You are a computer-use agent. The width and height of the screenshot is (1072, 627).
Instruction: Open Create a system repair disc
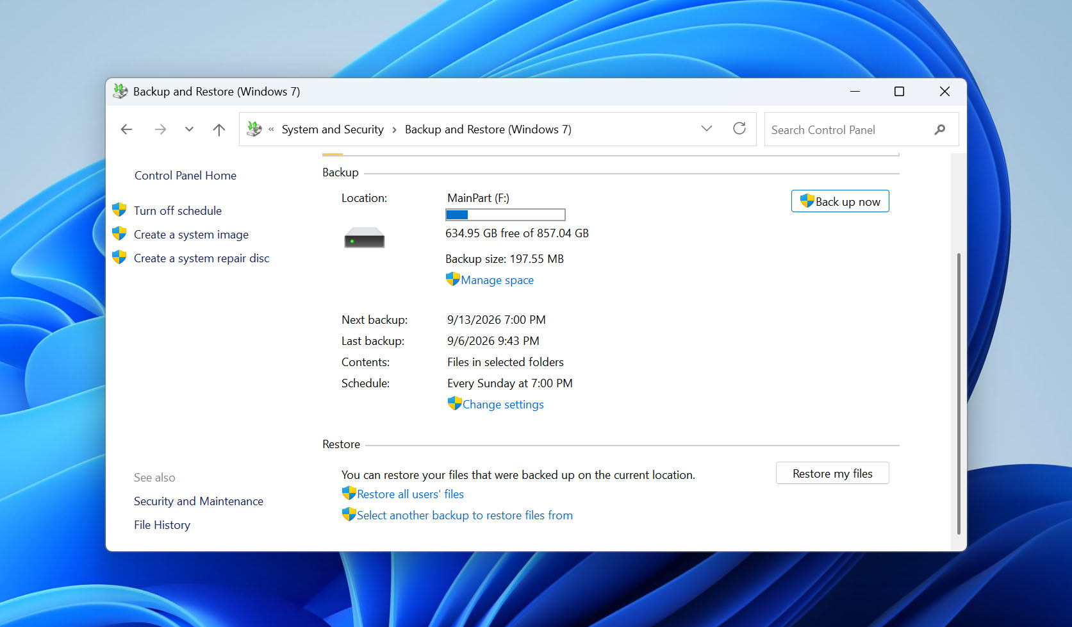pyautogui.click(x=201, y=258)
